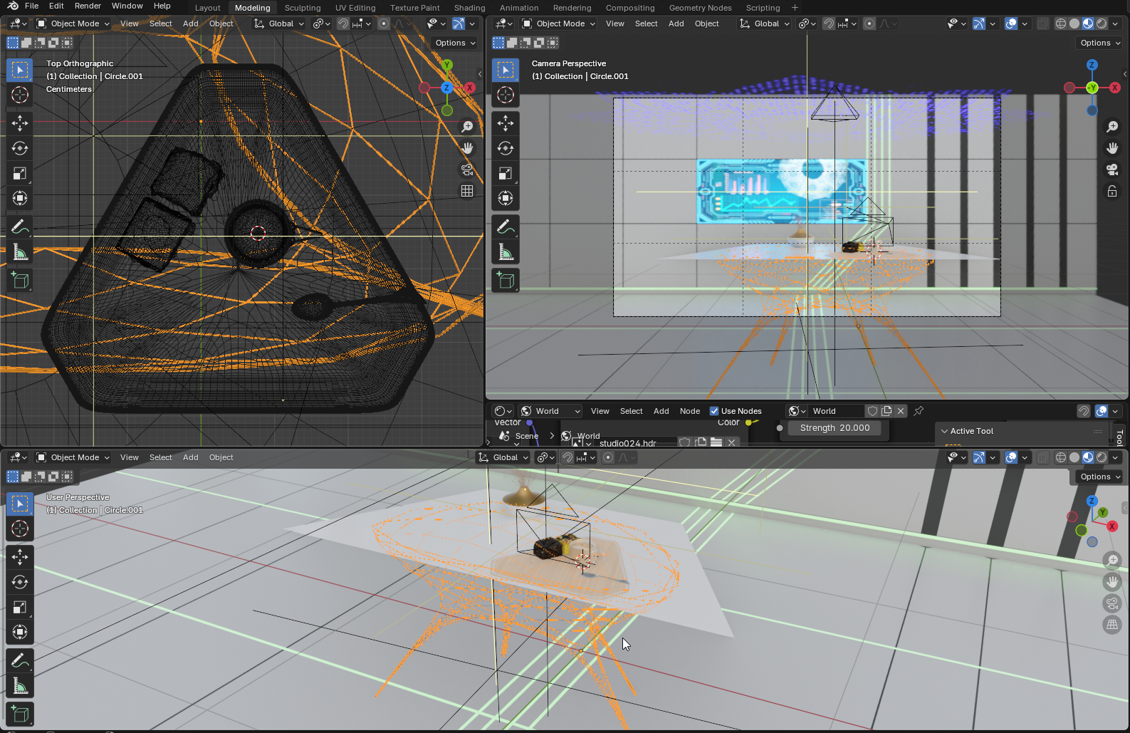The width and height of the screenshot is (1130, 733).
Task: Adjust the Strength 20.000 slider
Action: coord(835,428)
